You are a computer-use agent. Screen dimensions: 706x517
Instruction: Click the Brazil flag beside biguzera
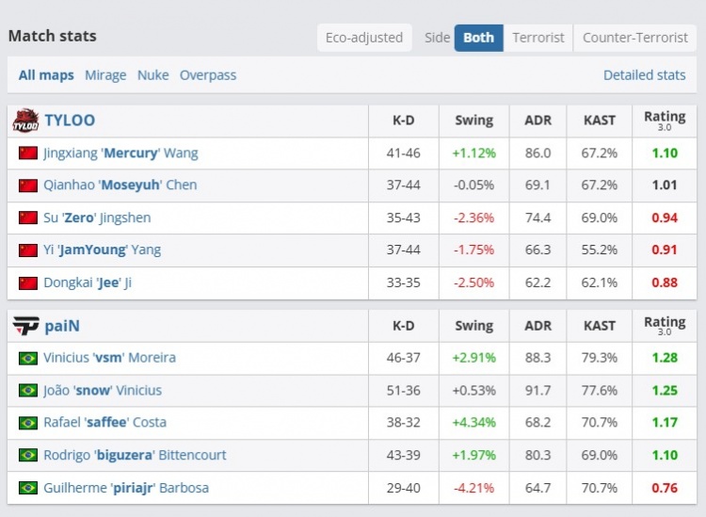(x=28, y=455)
